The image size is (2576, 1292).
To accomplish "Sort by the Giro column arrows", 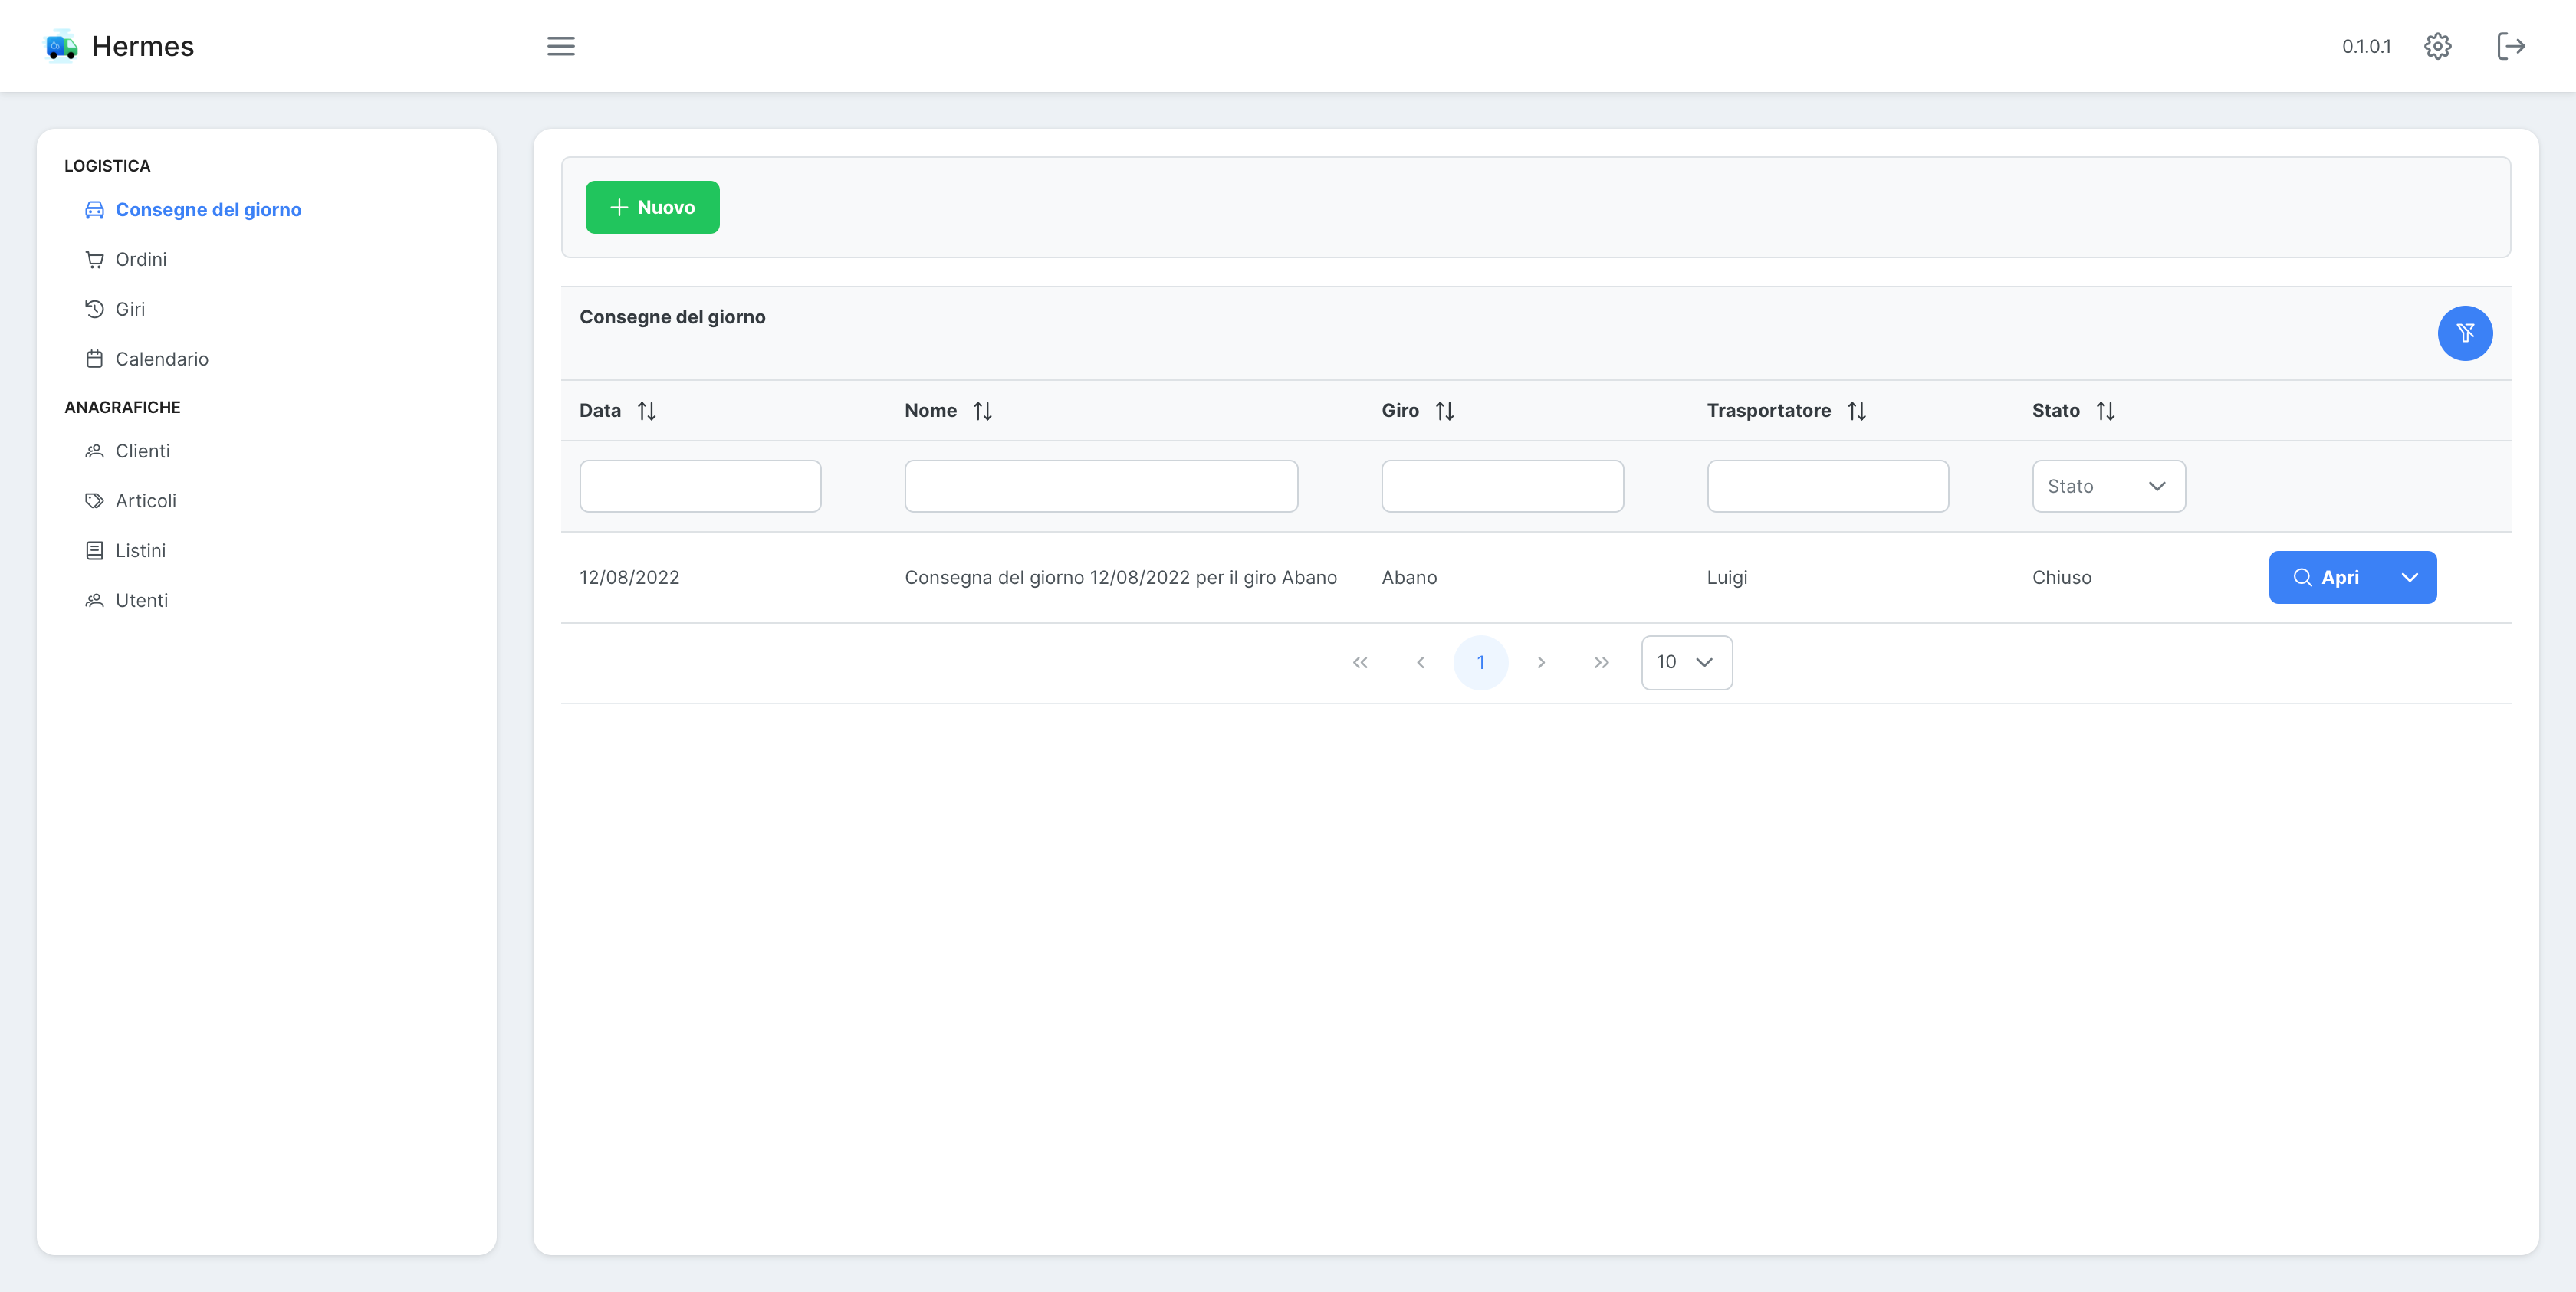I will (x=1444, y=411).
